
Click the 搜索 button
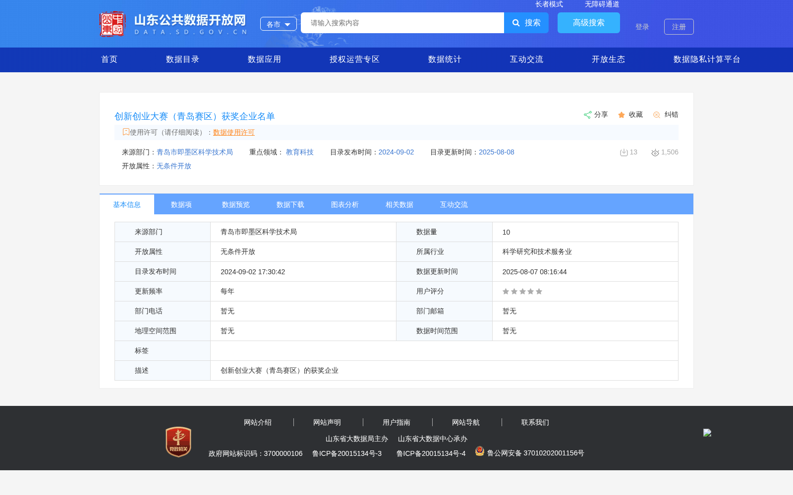(526, 23)
